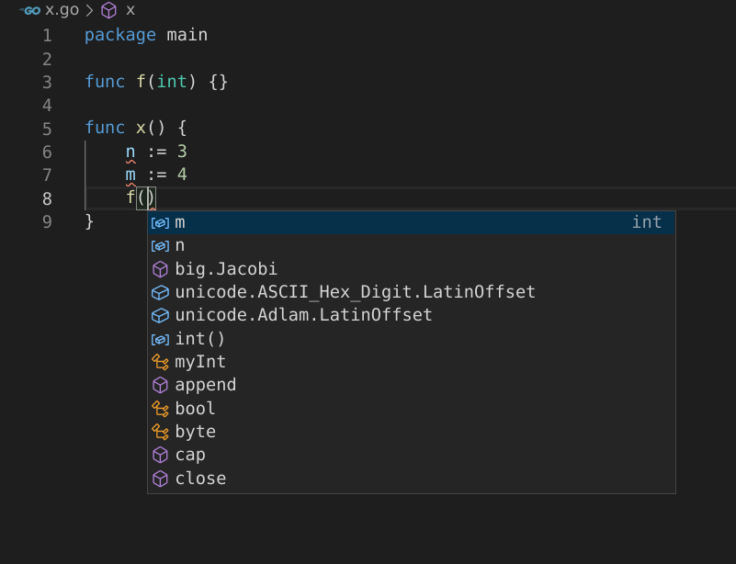Insert the int() conversion suggestion

tap(200, 339)
